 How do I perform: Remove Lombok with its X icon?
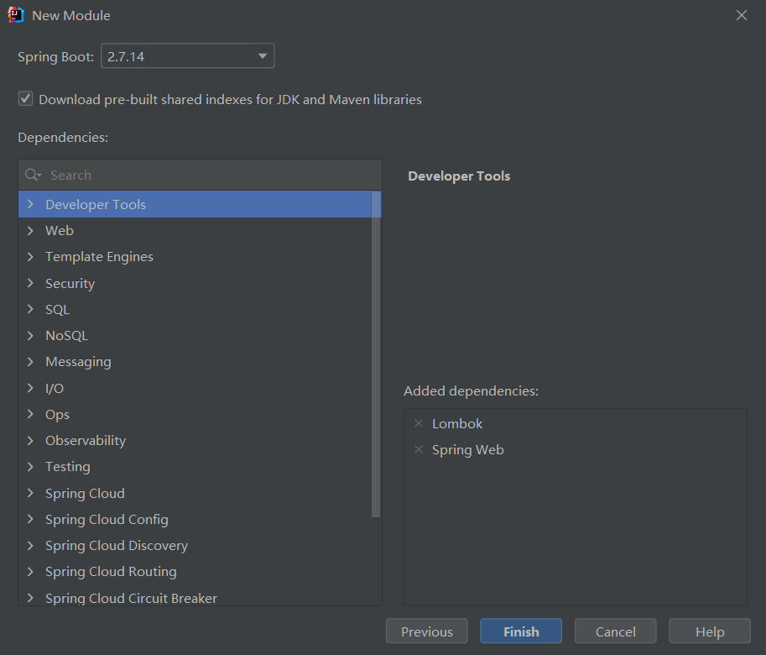point(419,423)
